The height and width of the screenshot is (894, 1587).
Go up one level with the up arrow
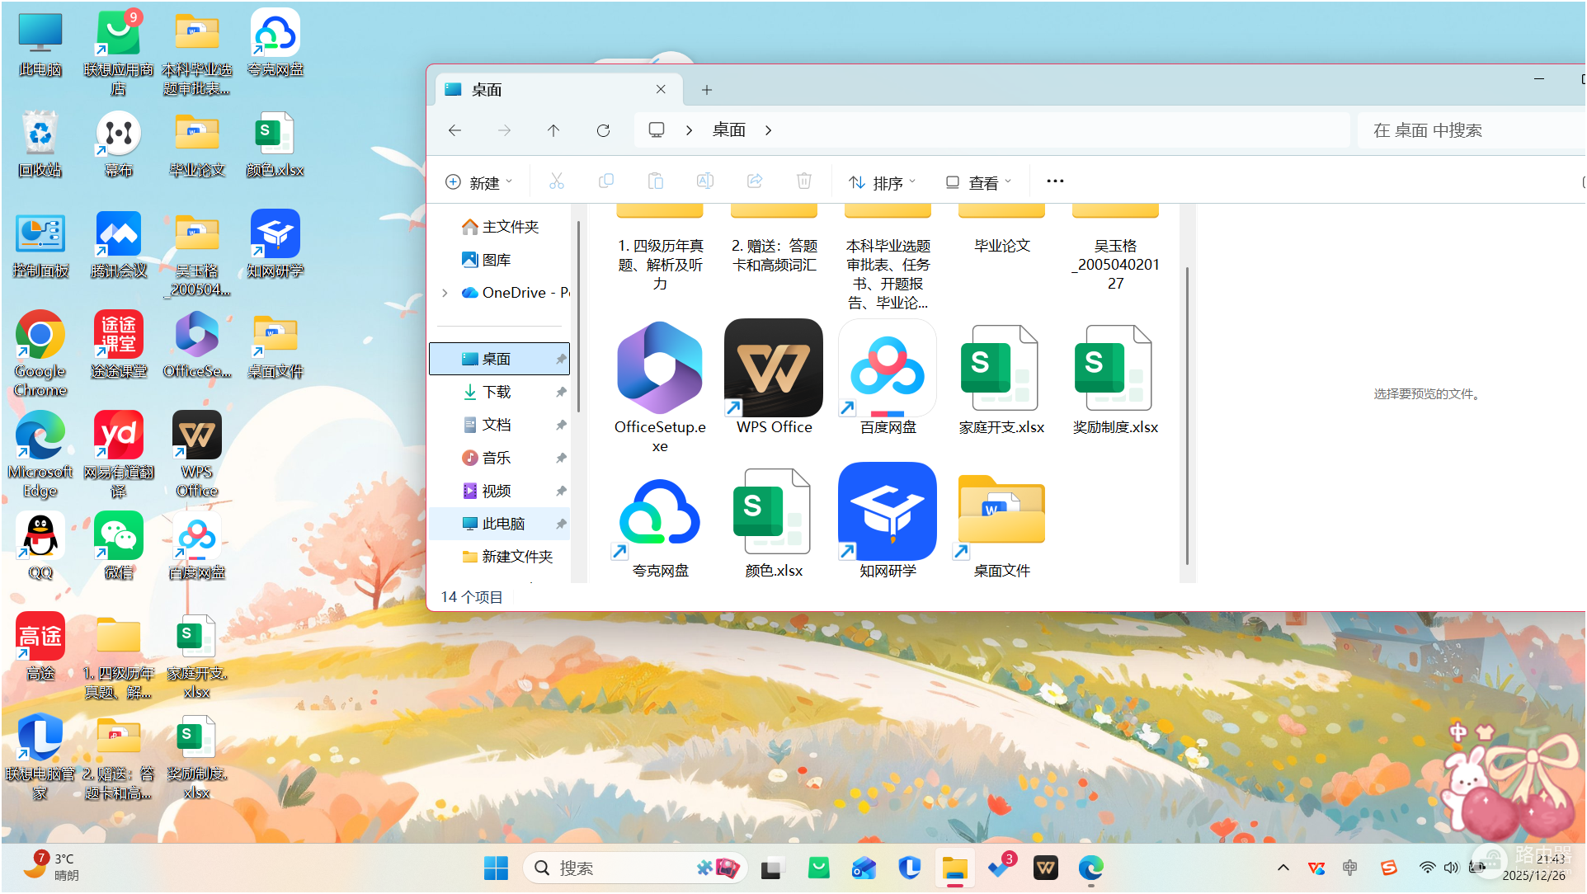[553, 130]
